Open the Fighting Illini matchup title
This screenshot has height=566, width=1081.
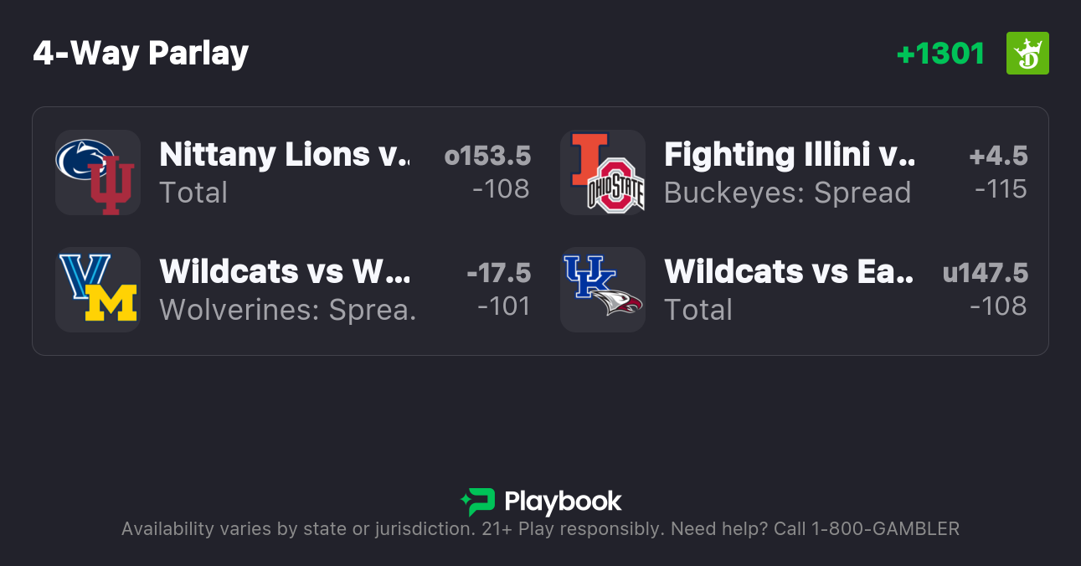click(789, 155)
